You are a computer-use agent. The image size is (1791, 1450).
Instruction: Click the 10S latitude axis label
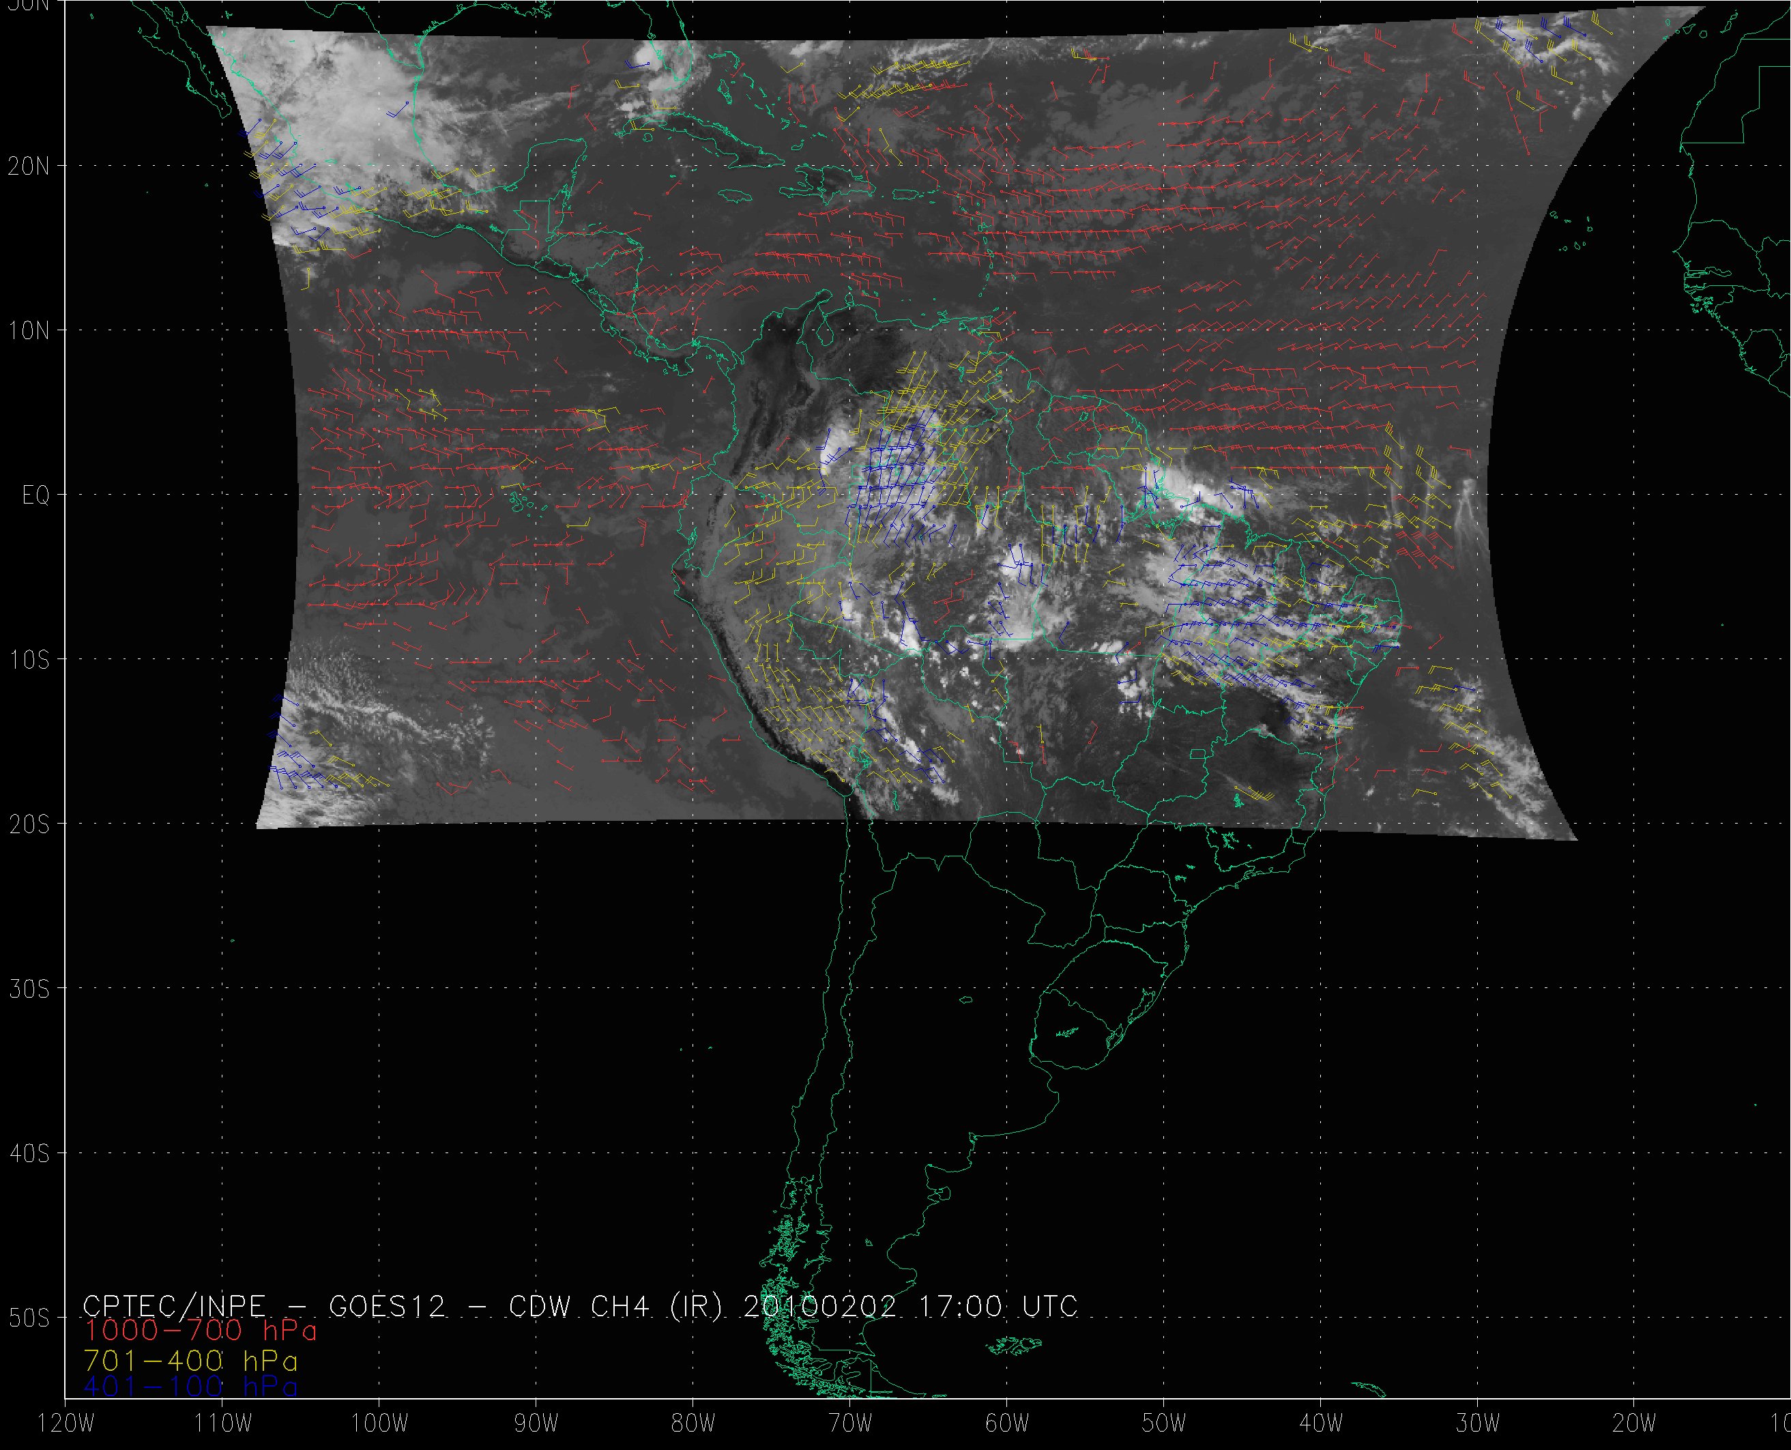29,660
